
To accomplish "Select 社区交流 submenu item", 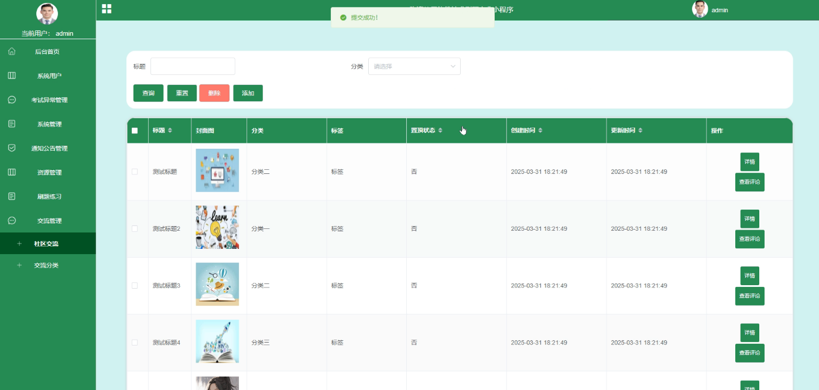I will 48,244.
